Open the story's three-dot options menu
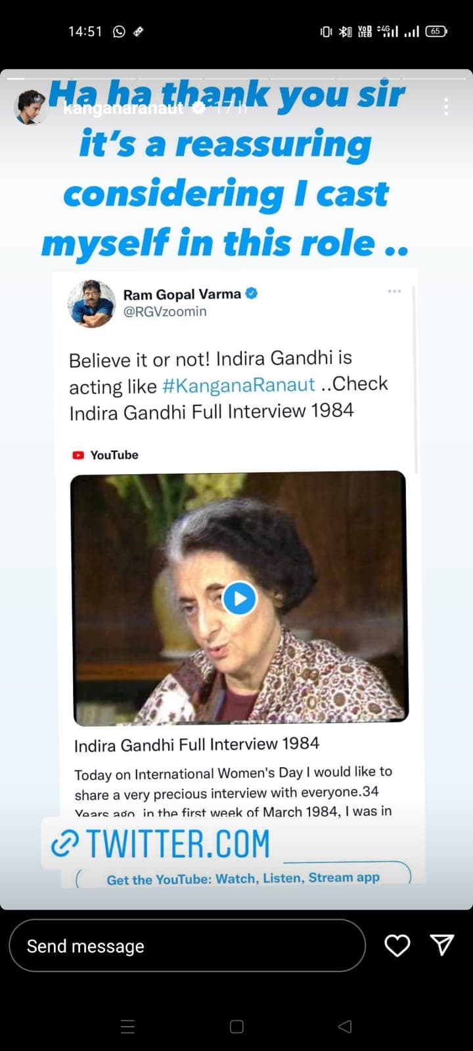This screenshot has width=473, height=1051. pyautogui.click(x=447, y=106)
